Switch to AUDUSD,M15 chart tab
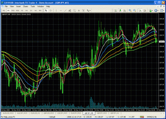Viewport: 166px width, 119px height. tap(8, 113)
